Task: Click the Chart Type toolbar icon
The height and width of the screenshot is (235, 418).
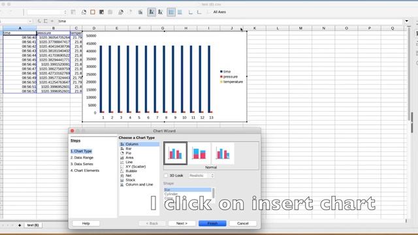Action: (84, 12)
